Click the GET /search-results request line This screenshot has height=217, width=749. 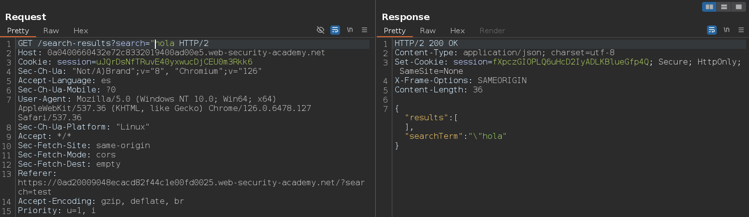point(113,43)
